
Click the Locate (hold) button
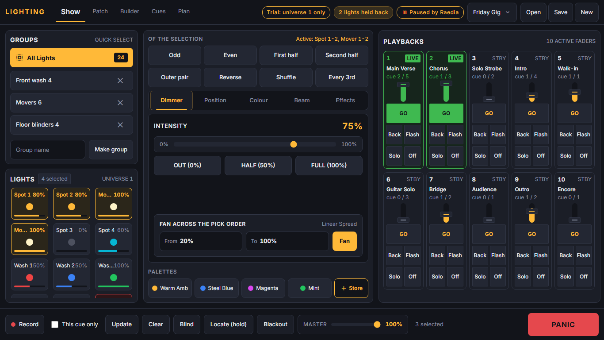pos(229,325)
